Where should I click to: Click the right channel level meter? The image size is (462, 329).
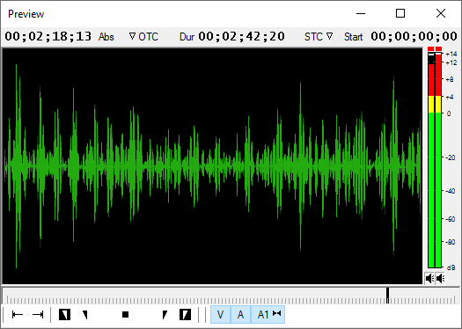(438, 160)
